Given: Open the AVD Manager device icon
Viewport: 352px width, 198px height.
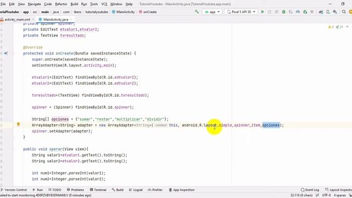Looking at the screenshot, I should point(328,12).
